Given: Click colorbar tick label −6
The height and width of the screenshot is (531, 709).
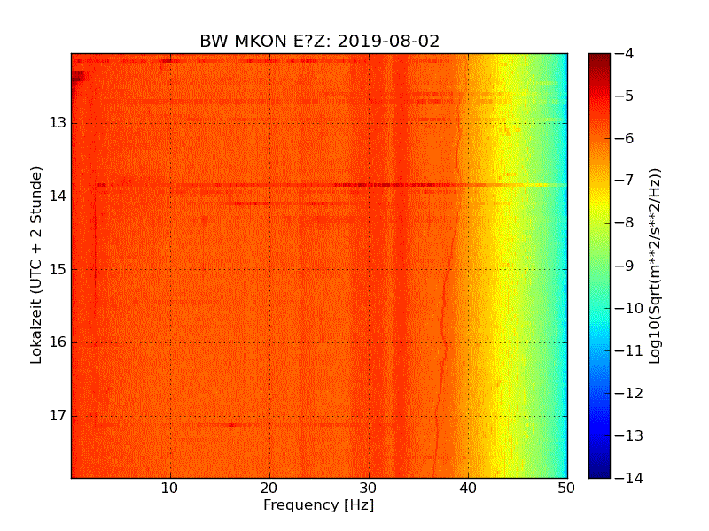Looking at the screenshot, I should pos(625,139).
